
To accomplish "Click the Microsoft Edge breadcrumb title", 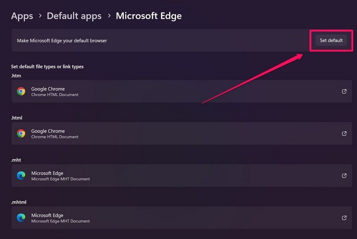I will pyautogui.click(x=149, y=16).
